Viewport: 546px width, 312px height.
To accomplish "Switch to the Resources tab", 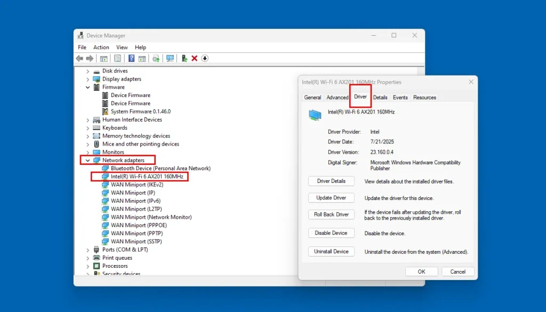I will [x=424, y=98].
